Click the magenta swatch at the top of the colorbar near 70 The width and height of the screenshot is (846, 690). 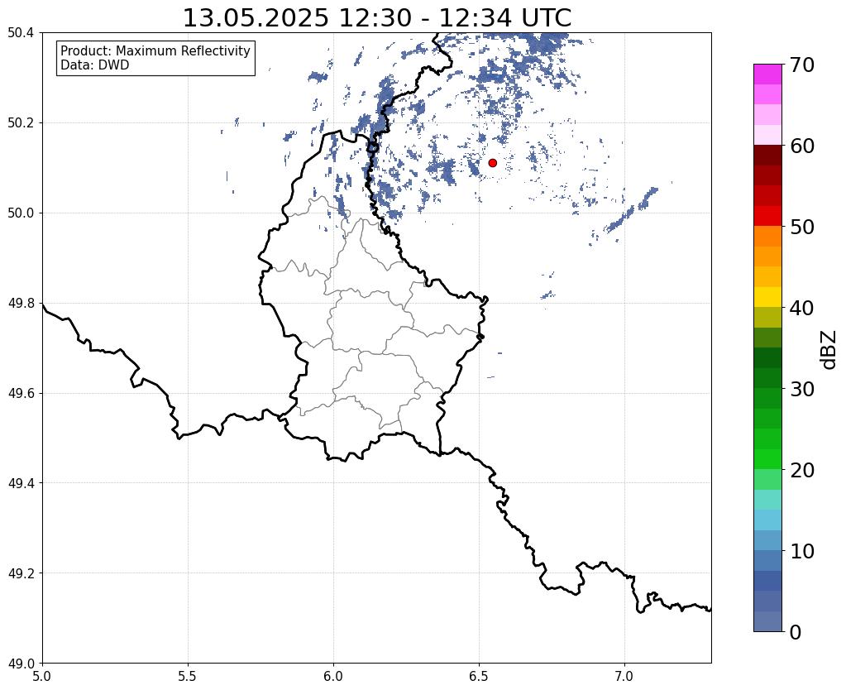pos(767,74)
